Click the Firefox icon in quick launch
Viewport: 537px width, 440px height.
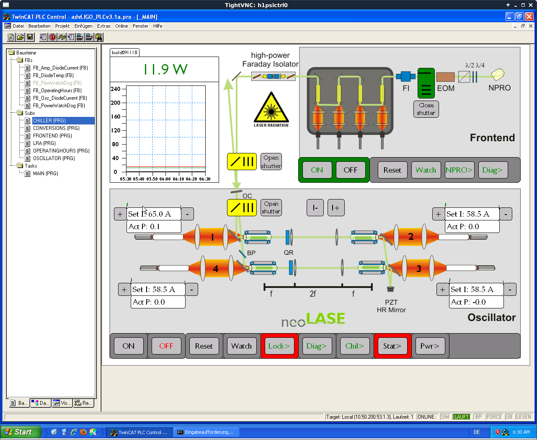point(83,432)
